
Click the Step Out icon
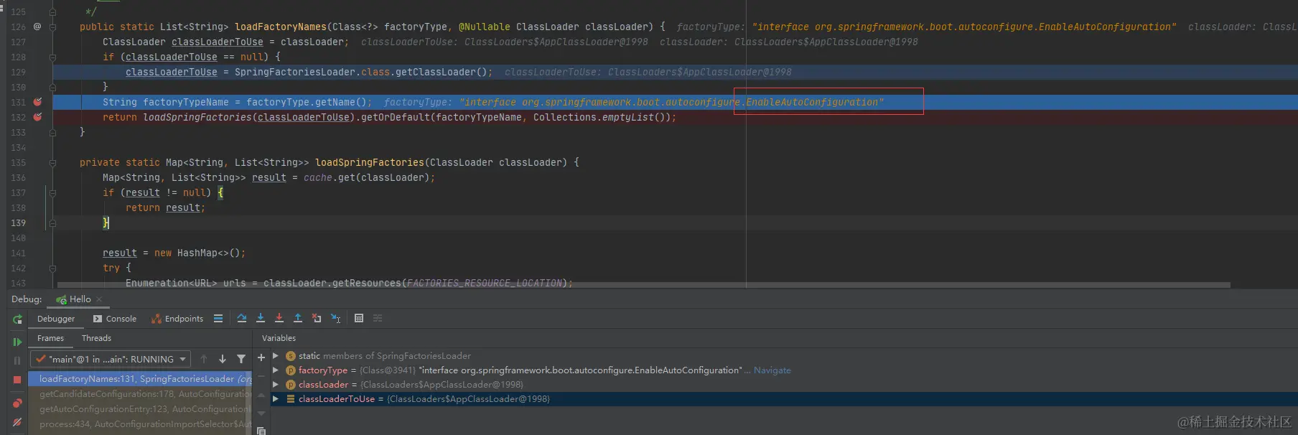[297, 319]
